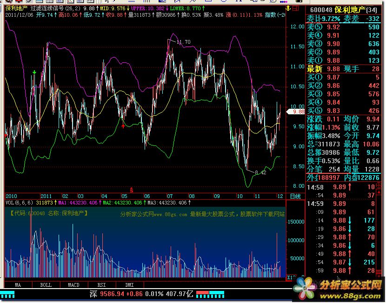The width and height of the screenshot is (386, 303).
Task: Select the 卖③ 9.90 order row
Action: click(x=343, y=44)
